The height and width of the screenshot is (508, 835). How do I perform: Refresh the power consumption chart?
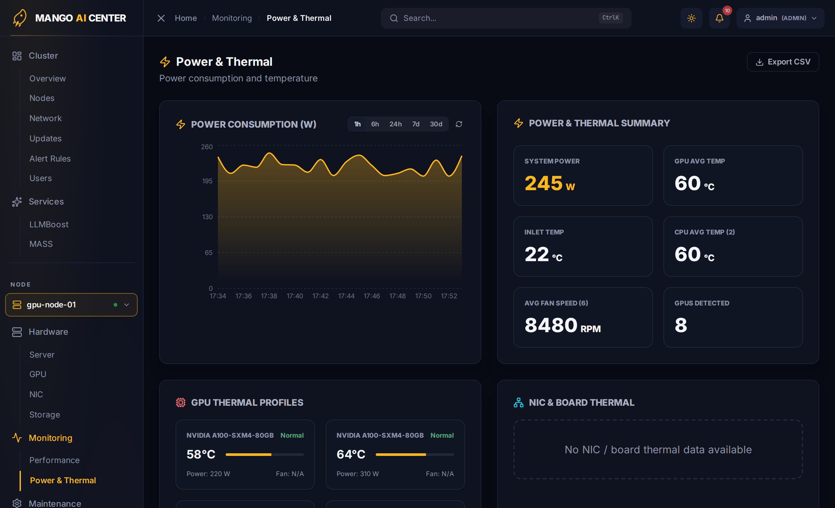[459, 124]
